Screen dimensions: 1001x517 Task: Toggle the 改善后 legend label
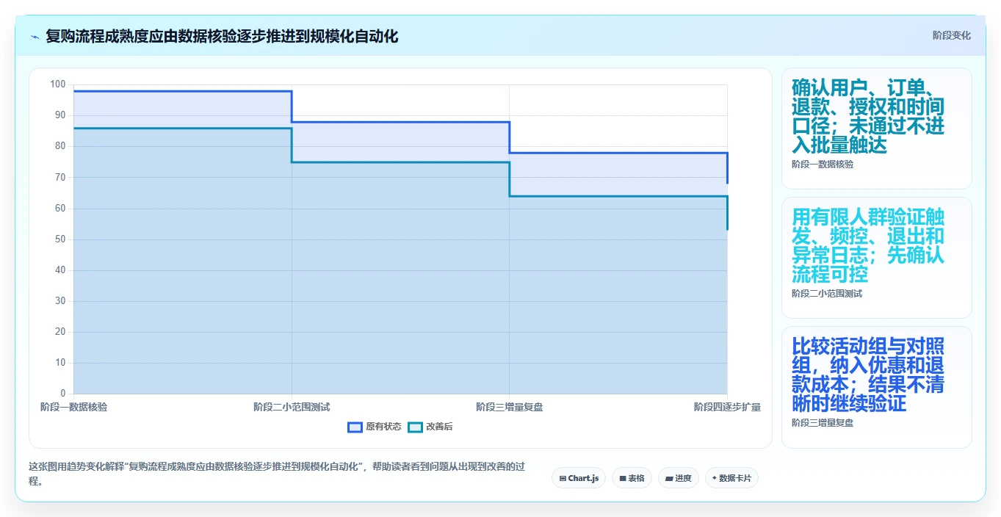click(439, 427)
